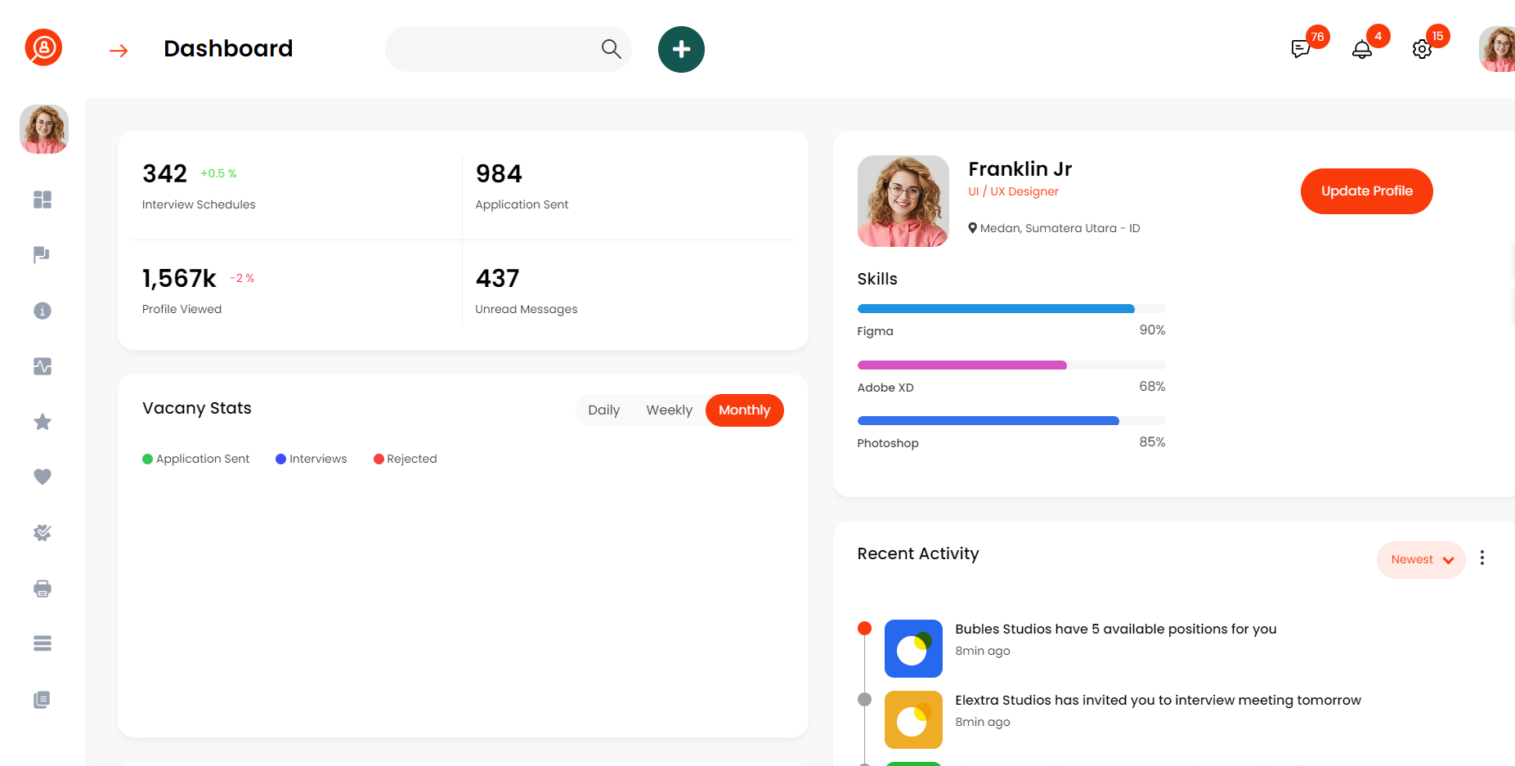This screenshot has width=1515, height=766.
Task: Open settings gear with 15 badge
Action: pyautogui.click(x=1422, y=49)
